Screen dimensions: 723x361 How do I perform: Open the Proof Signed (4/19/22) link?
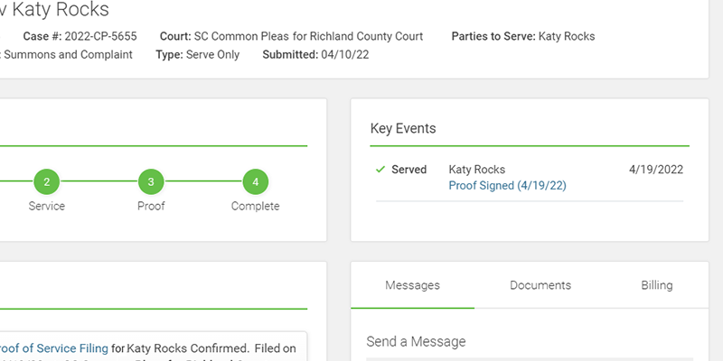pyautogui.click(x=507, y=185)
